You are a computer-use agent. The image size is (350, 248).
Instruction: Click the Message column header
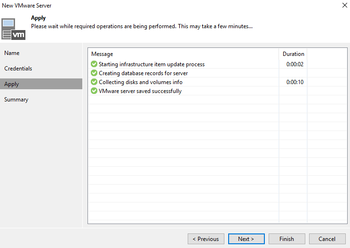point(183,54)
